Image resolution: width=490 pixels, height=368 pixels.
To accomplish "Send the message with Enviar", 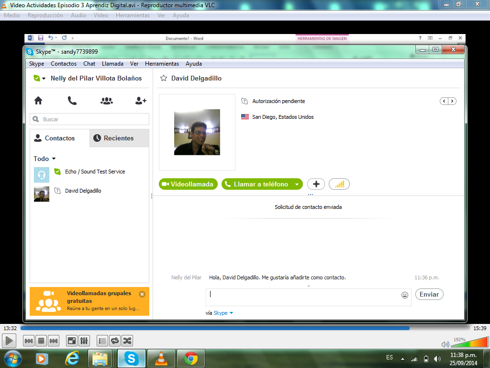I will (x=429, y=294).
